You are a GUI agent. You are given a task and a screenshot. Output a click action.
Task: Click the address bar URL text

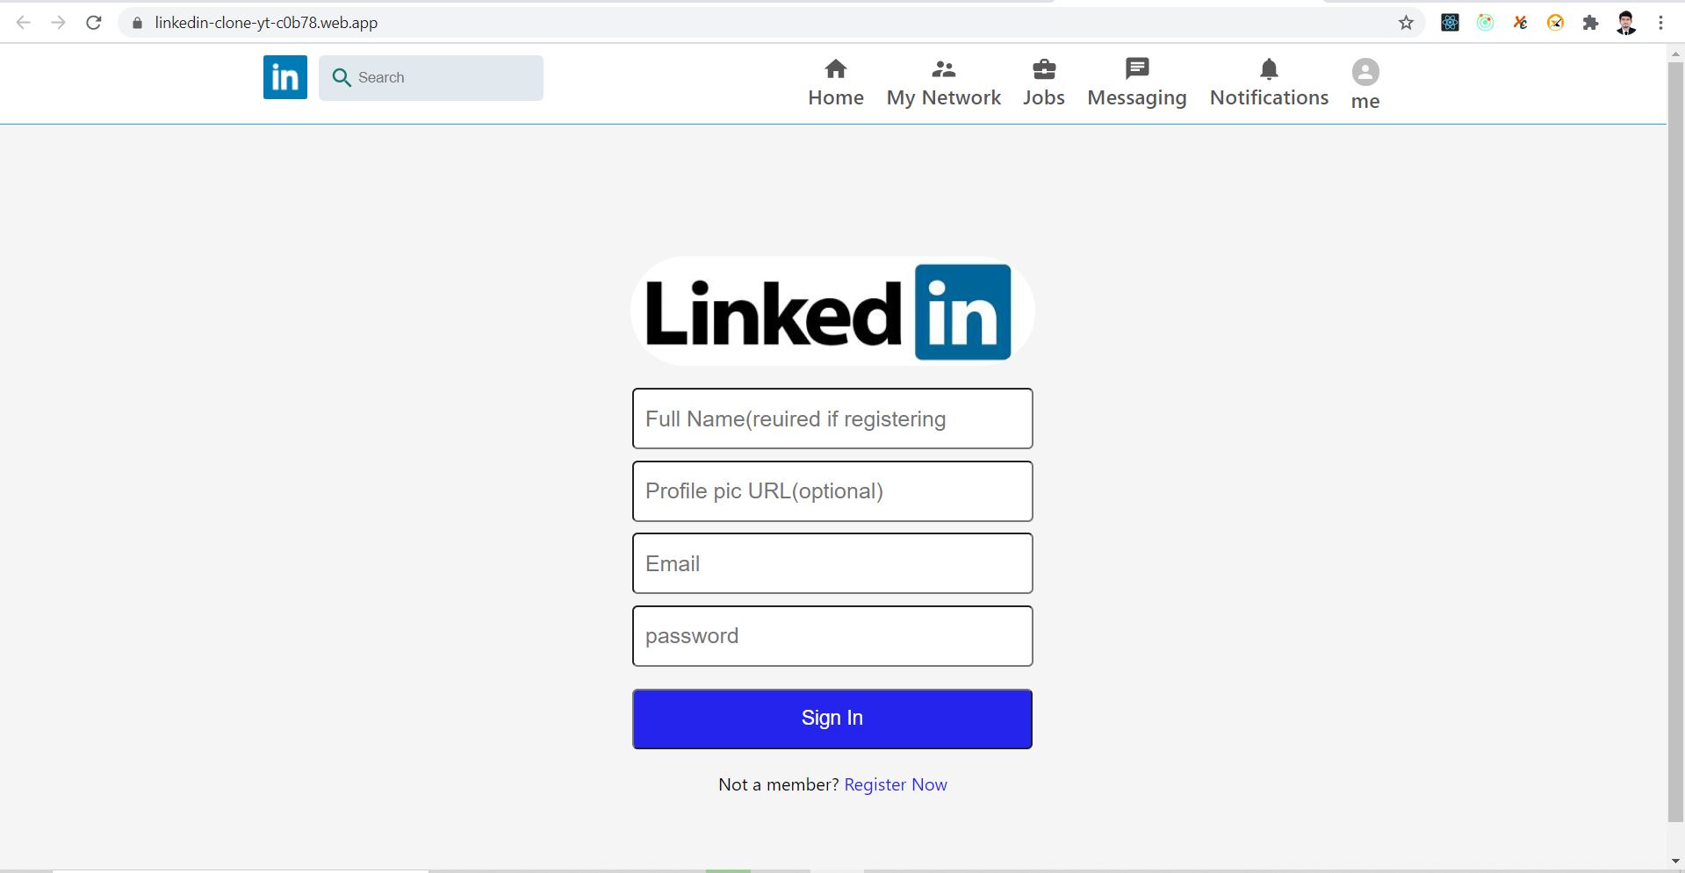click(266, 23)
